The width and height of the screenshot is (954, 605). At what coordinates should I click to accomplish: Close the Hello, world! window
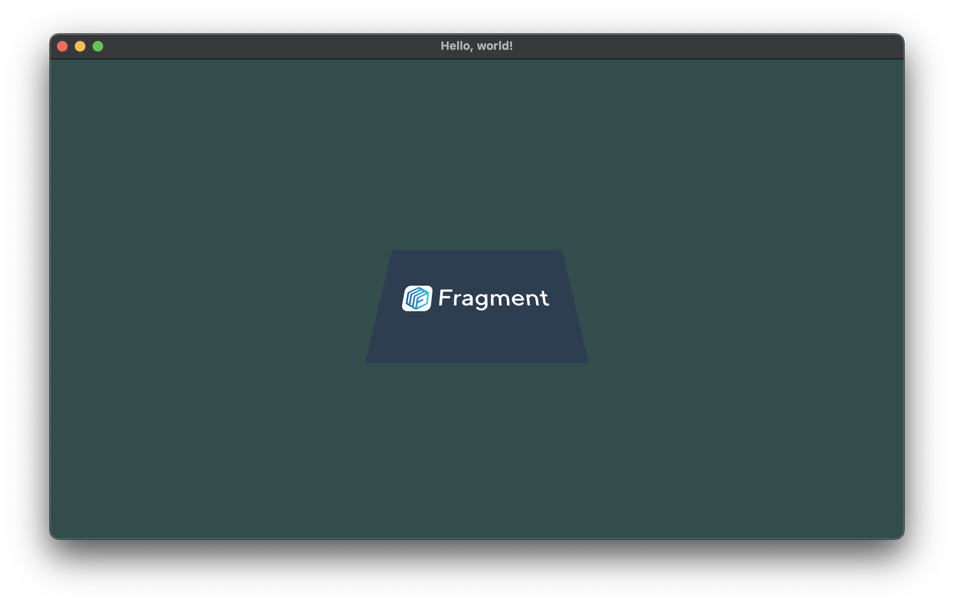pyautogui.click(x=62, y=46)
